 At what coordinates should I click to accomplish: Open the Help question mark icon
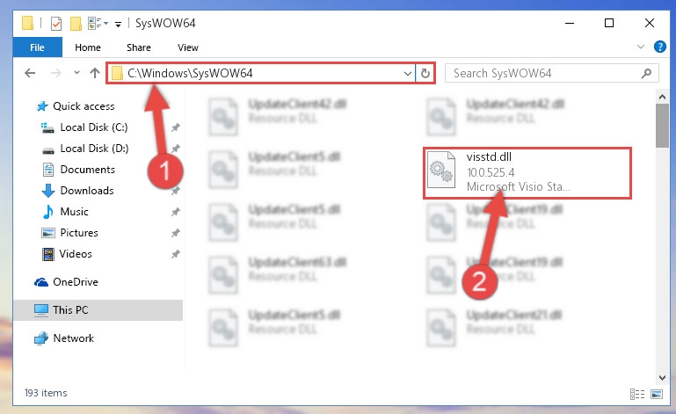coord(659,47)
